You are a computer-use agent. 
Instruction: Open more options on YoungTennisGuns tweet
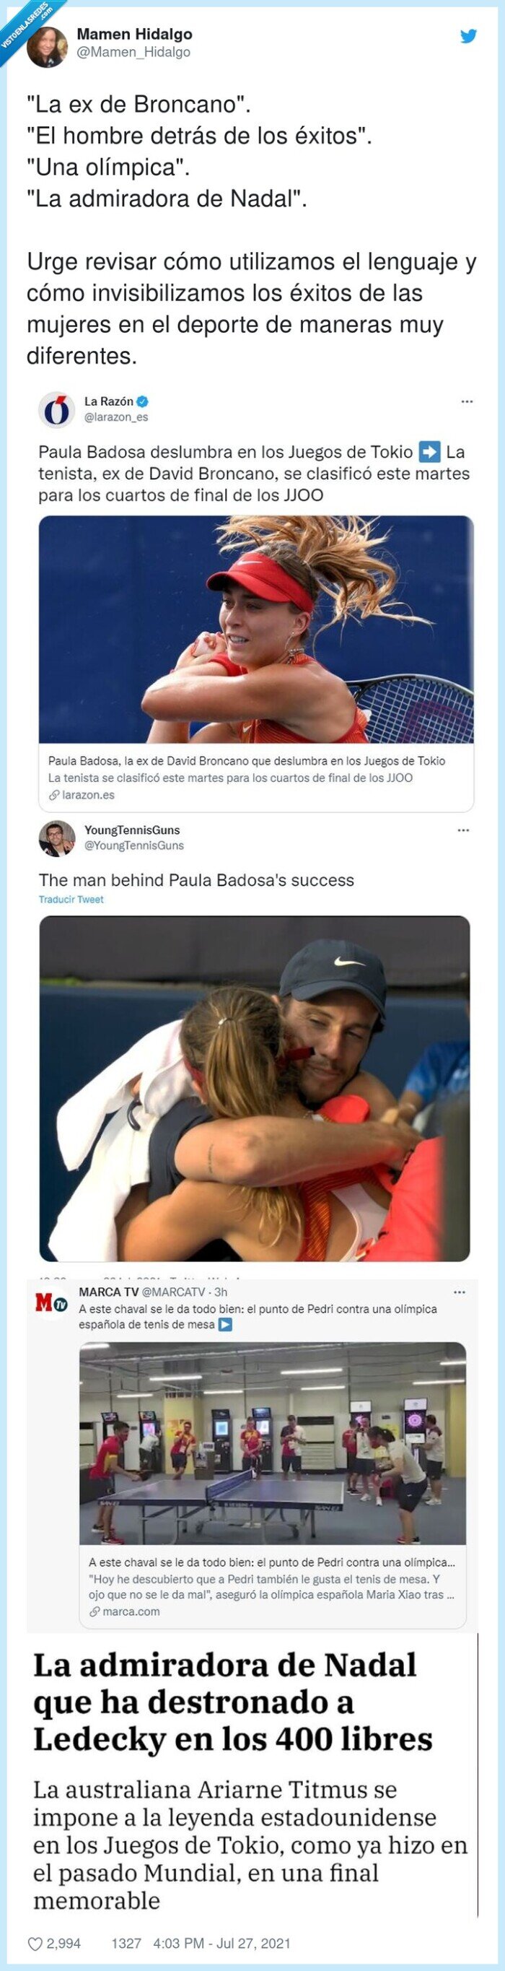463,830
